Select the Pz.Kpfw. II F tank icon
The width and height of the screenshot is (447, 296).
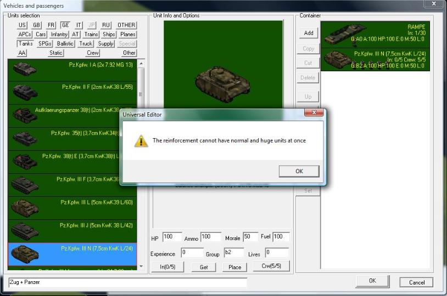25,93
